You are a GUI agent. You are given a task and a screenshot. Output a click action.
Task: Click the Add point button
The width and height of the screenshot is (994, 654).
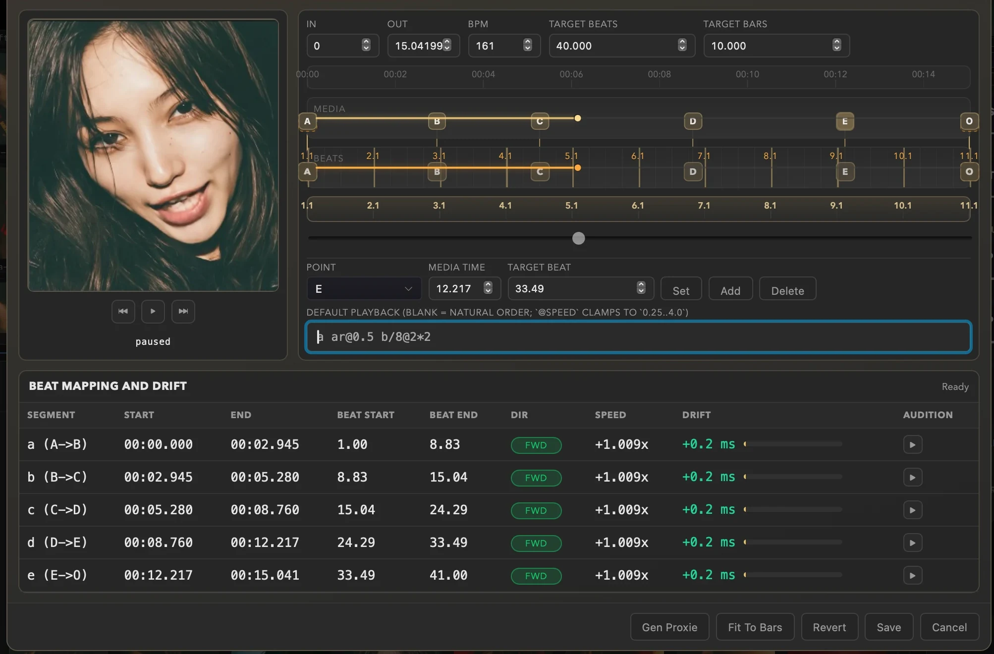click(730, 289)
